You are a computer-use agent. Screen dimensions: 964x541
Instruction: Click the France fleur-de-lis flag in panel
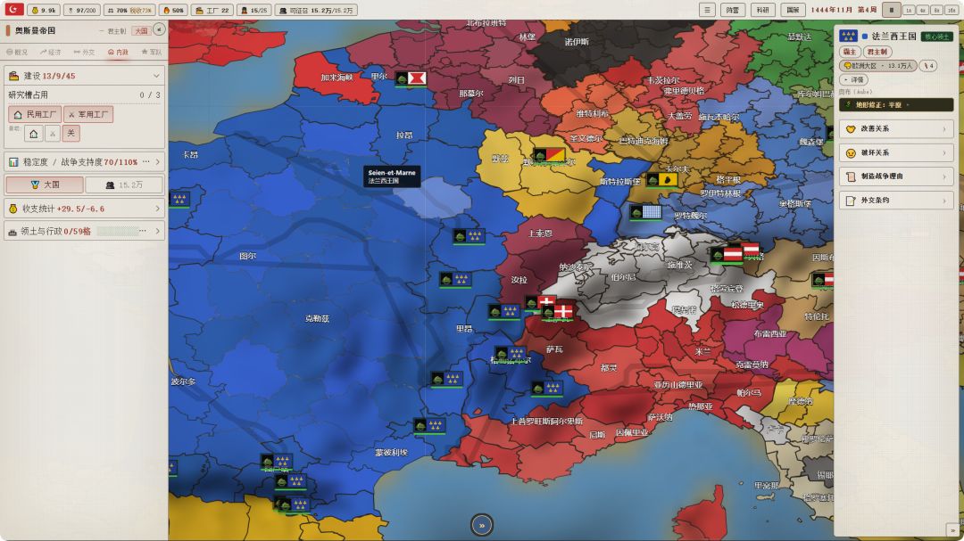848,37
